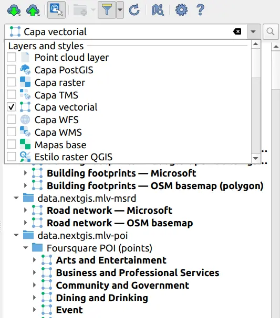
Task: Click the Estilo raster QGIS icon
Action: [25, 157]
